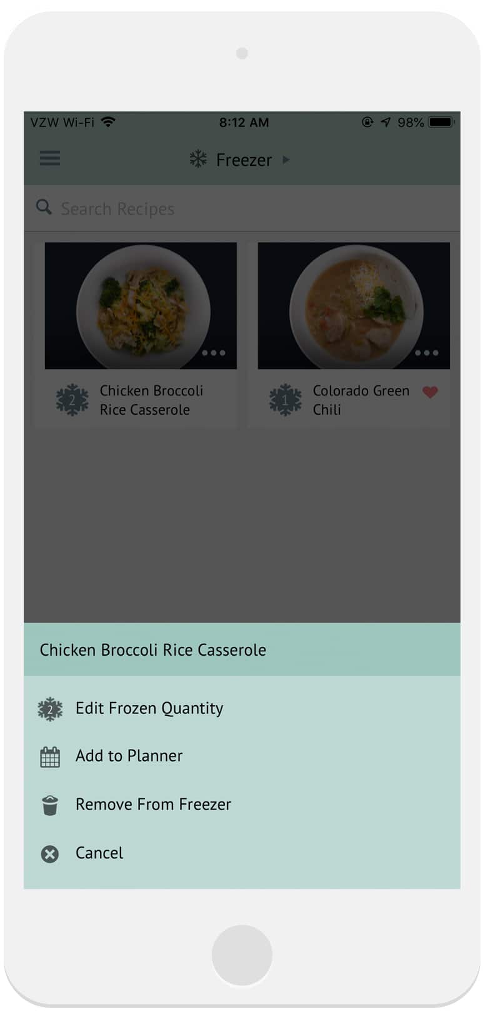Viewport: 483px width, 1013px height.
Task: Open the hamburger menu
Action: coord(50,158)
